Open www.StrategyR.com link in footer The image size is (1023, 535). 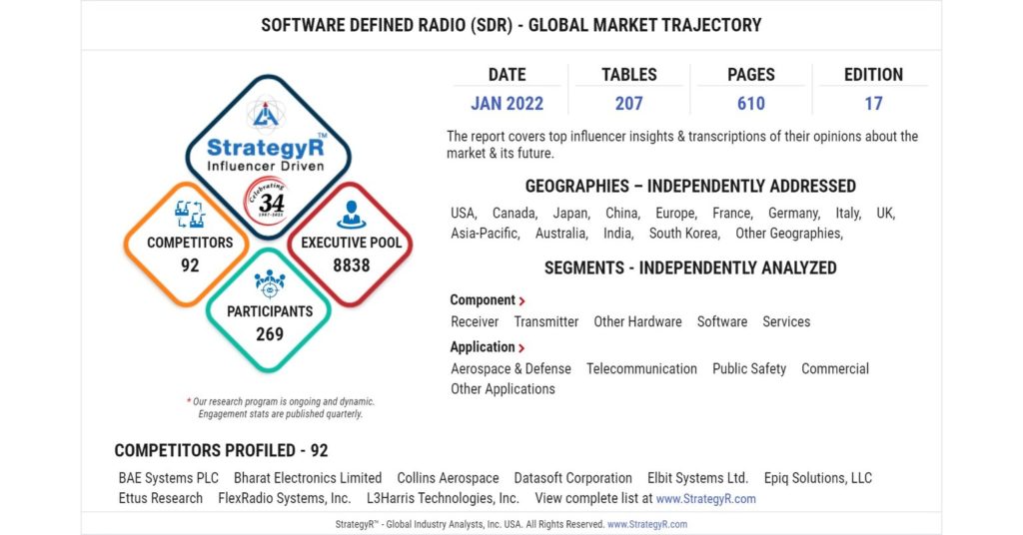[647, 524]
